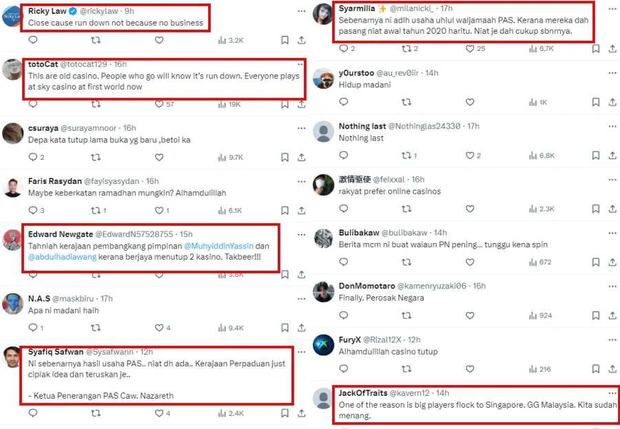Repost the Nothing last tweet

pos(406,156)
